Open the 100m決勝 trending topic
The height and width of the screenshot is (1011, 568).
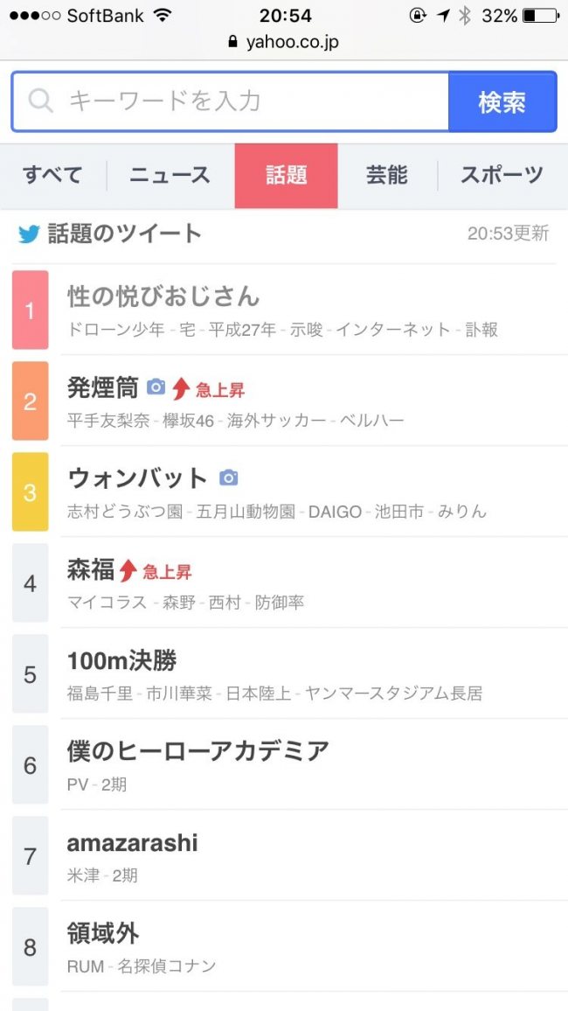[x=122, y=660]
